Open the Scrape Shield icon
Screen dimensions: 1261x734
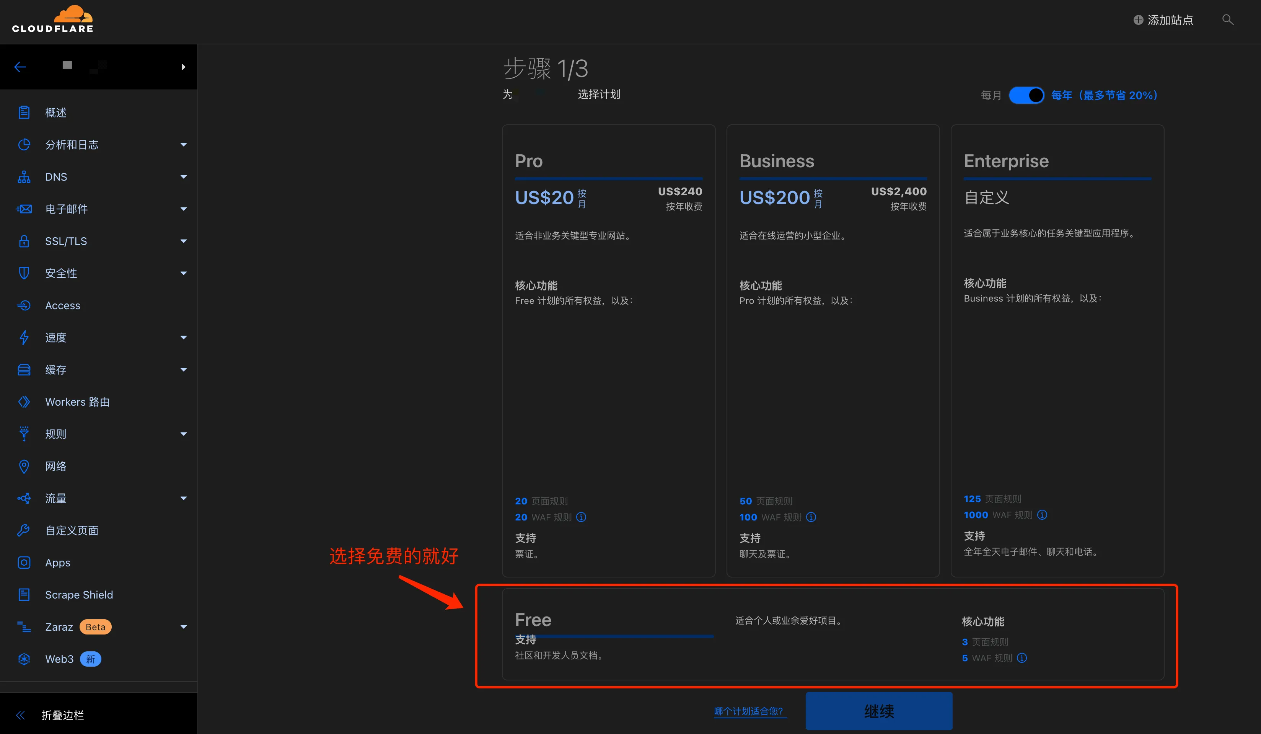(24, 594)
